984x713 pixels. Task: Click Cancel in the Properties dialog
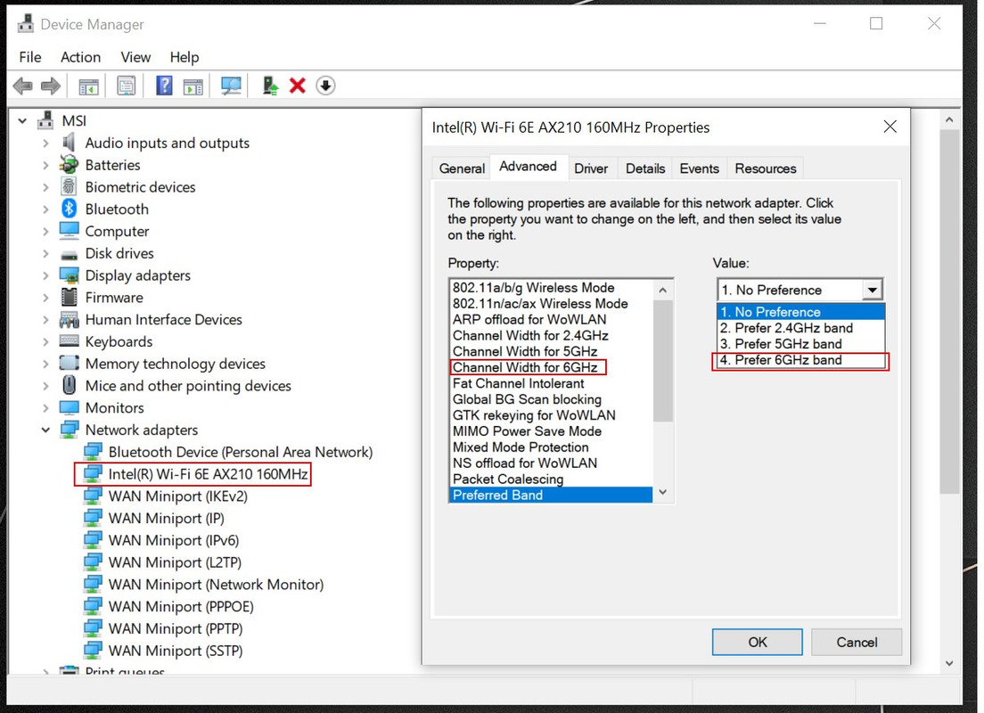[857, 642]
